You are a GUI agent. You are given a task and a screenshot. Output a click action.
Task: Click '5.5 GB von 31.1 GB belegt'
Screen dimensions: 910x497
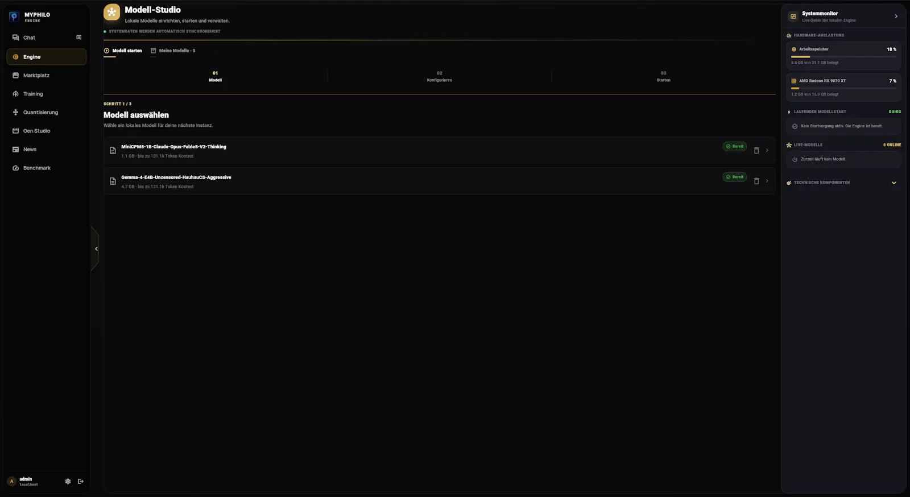pos(814,63)
